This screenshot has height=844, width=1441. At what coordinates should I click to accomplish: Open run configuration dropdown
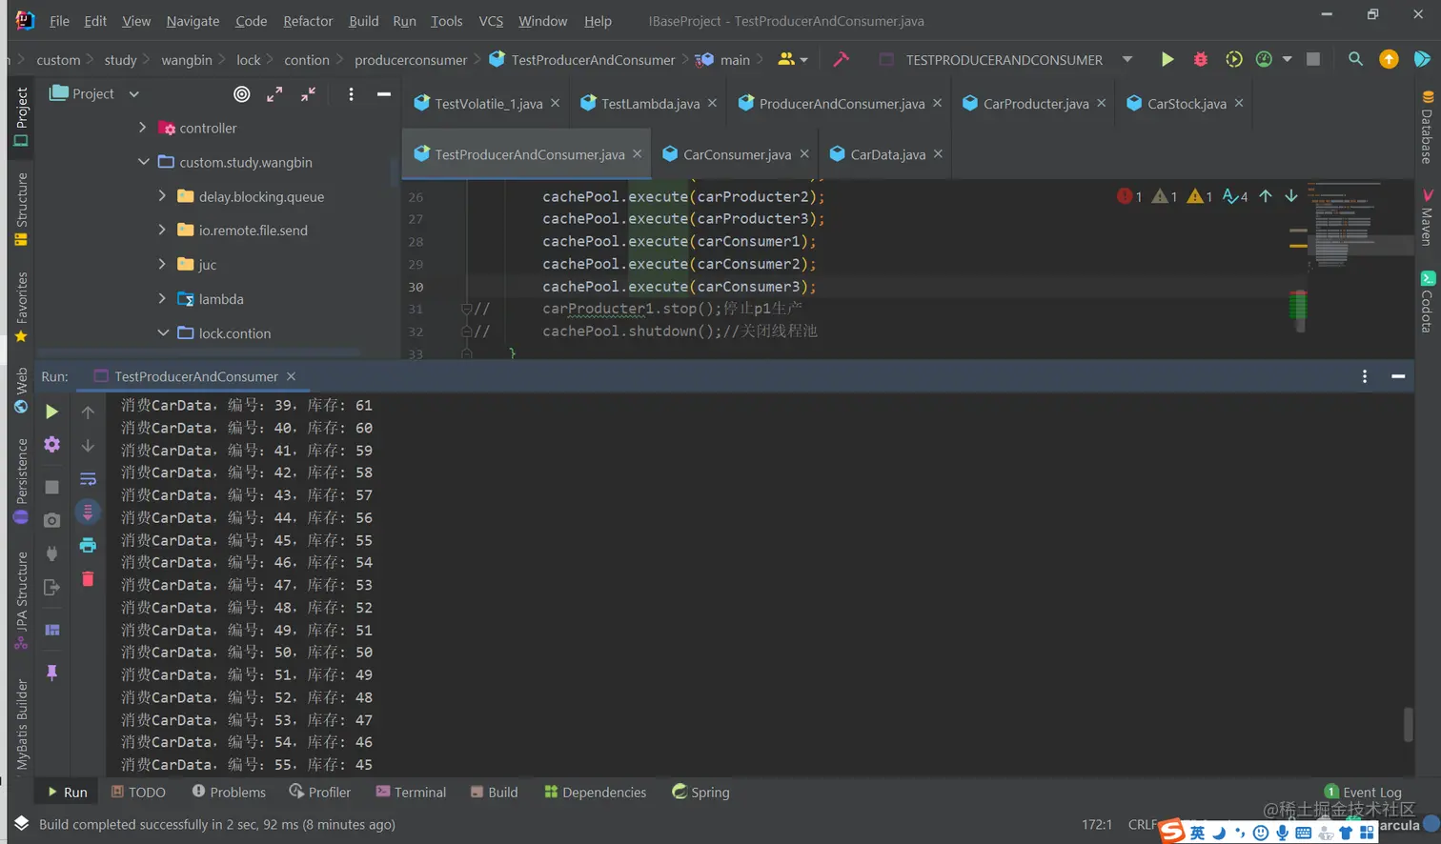point(1127,59)
